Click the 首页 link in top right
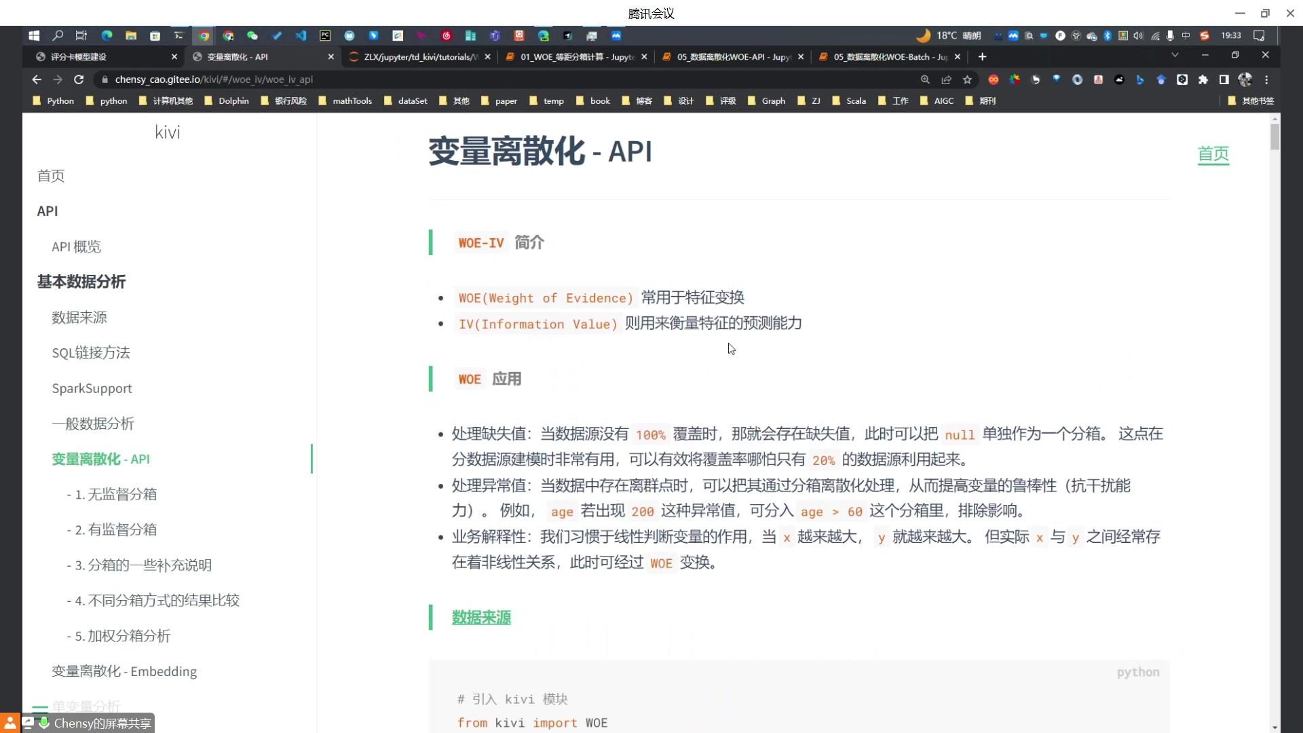Image resolution: width=1303 pixels, height=733 pixels. pos(1213,154)
